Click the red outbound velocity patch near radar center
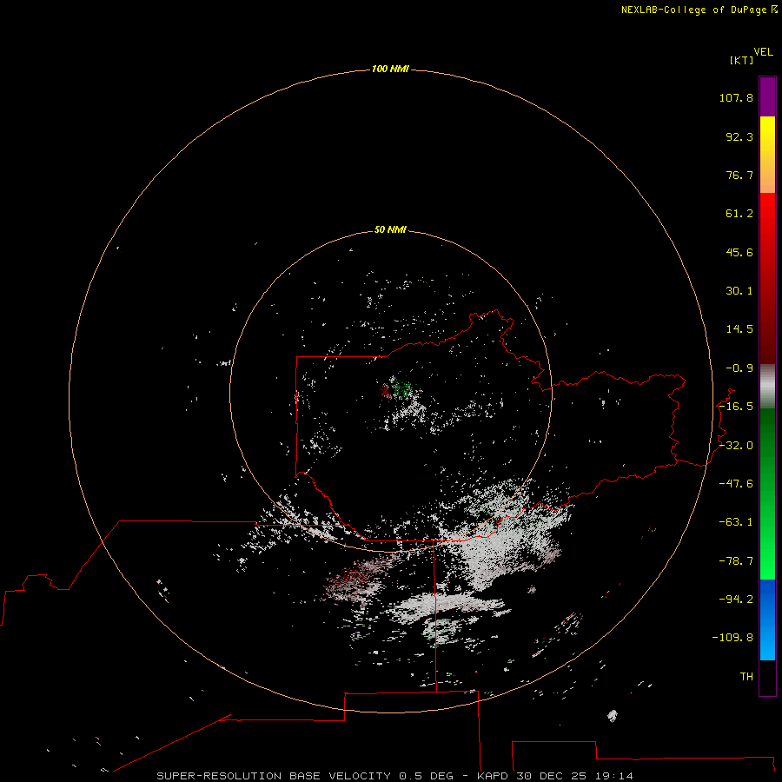The image size is (782, 782). click(385, 390)
